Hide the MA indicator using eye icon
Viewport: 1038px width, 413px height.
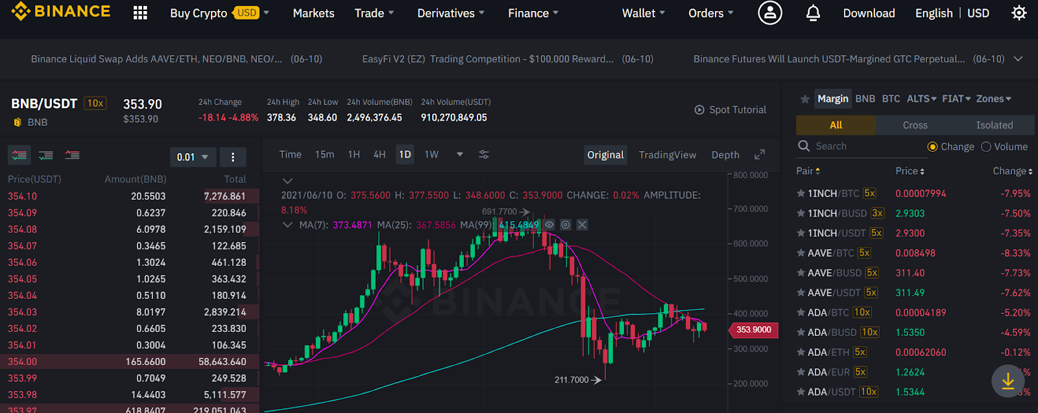tap(549, 224)
